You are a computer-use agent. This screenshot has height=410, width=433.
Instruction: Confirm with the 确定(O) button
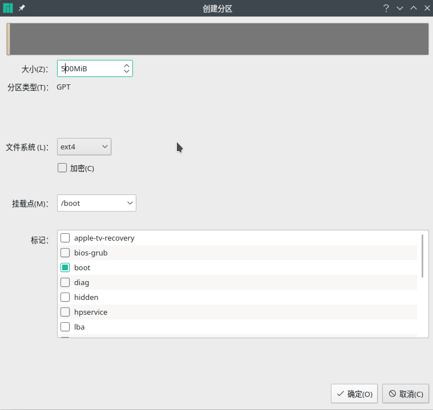354,393
